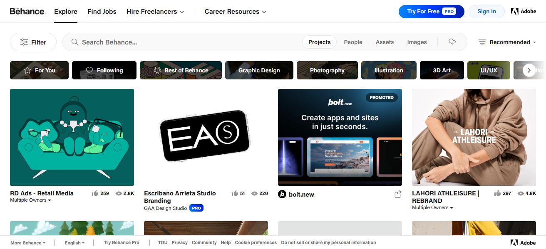
Task: Open the bolt.new promoted ad thumbnail
Action: pos(340,137)
